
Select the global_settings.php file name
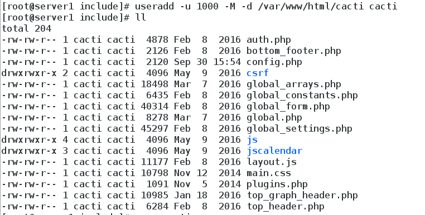(x=300, y=128)
